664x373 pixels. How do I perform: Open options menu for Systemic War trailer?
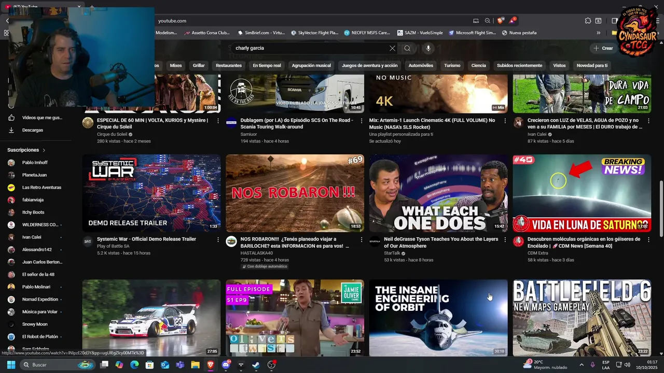(x=218, y=239)
